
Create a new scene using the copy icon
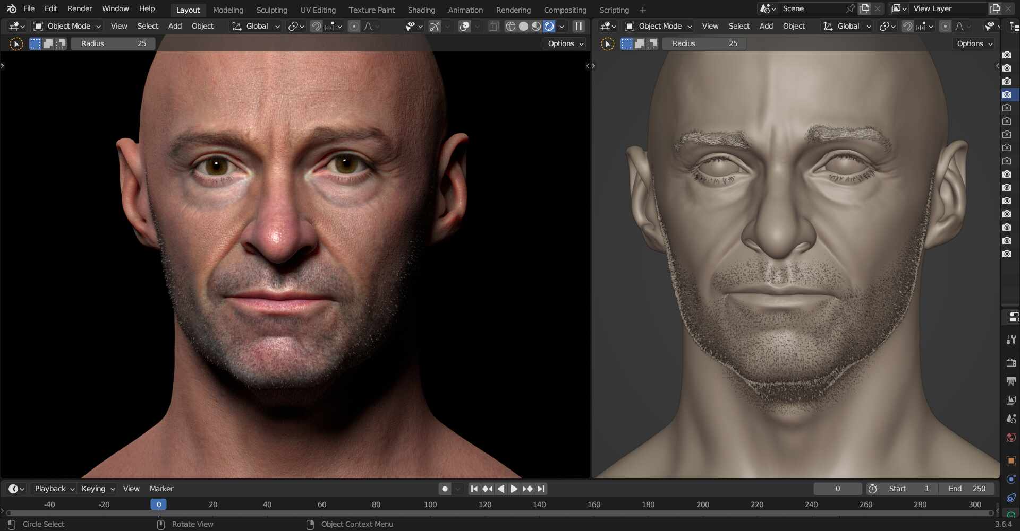point(864,8)
